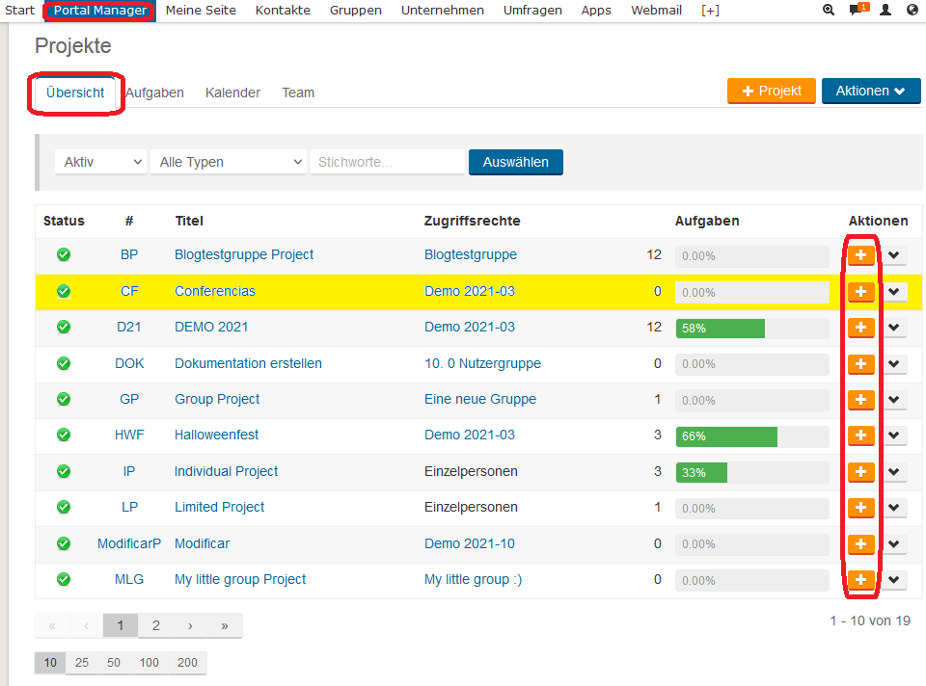
Task: Click green status check icon for Blogtestgruppe Project
Action: pos(64,255)
